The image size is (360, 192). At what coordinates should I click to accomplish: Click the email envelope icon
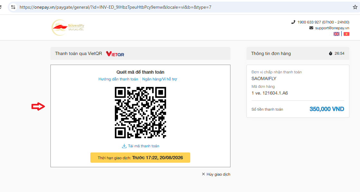click(x=311, y=28)
